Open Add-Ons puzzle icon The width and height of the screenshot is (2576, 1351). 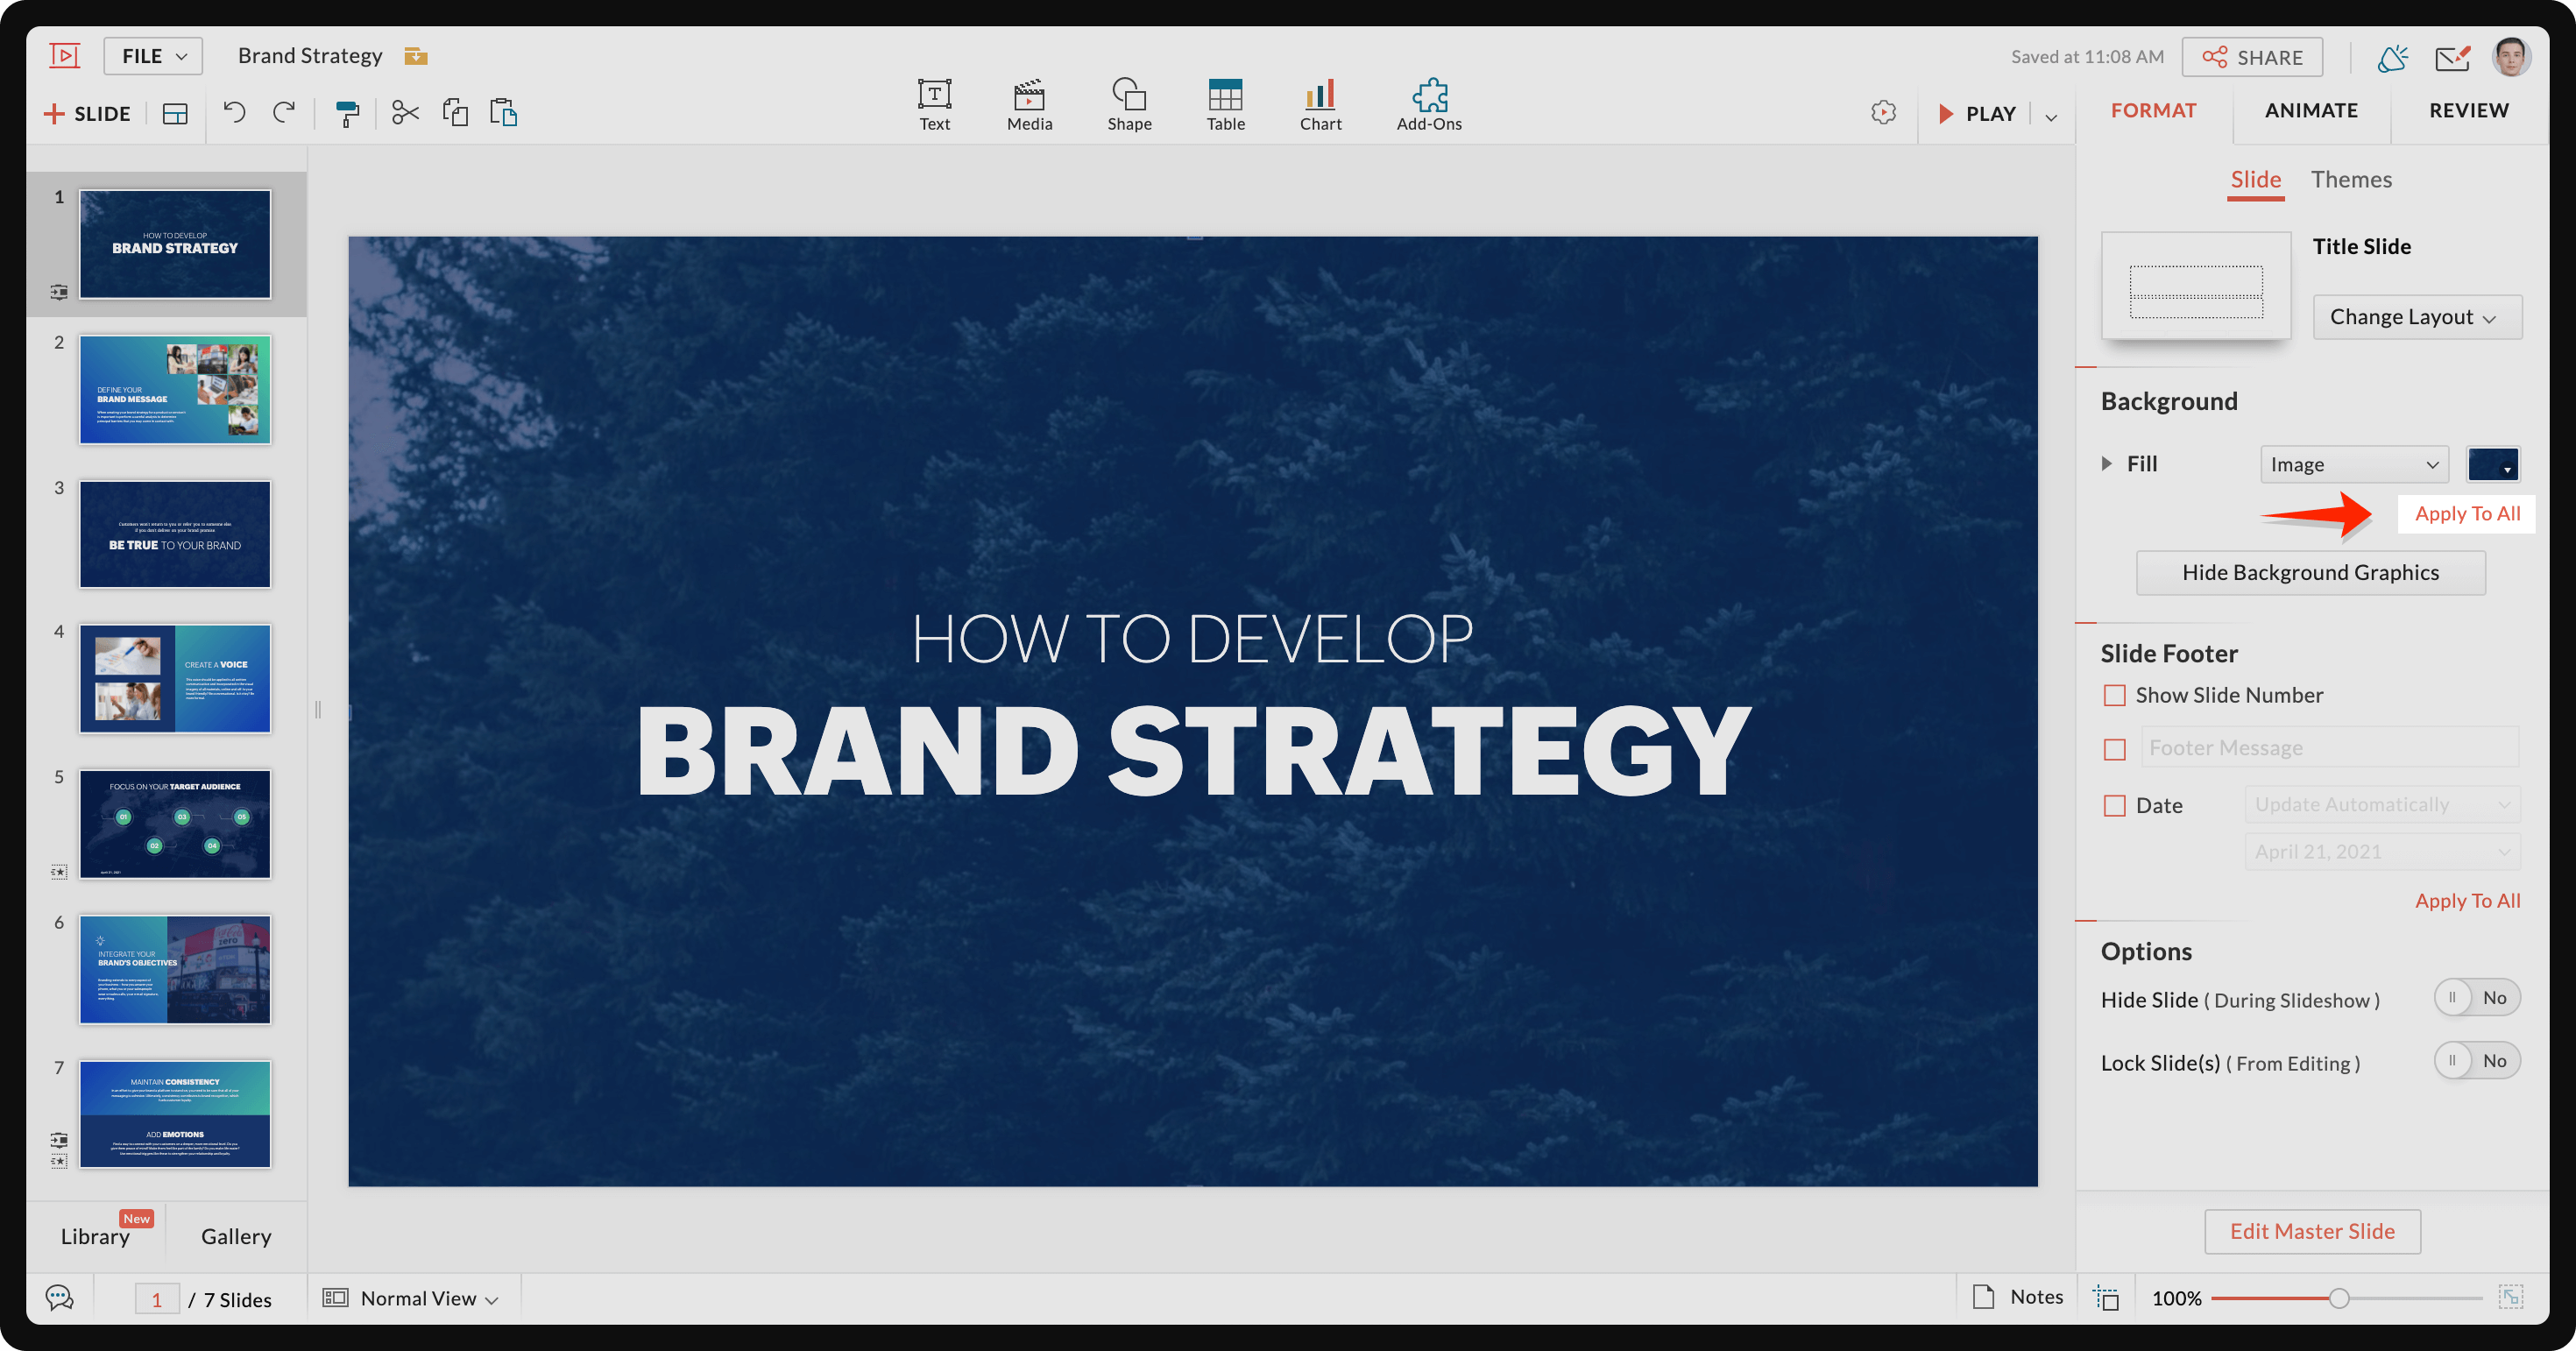(x=1429, y=104)
